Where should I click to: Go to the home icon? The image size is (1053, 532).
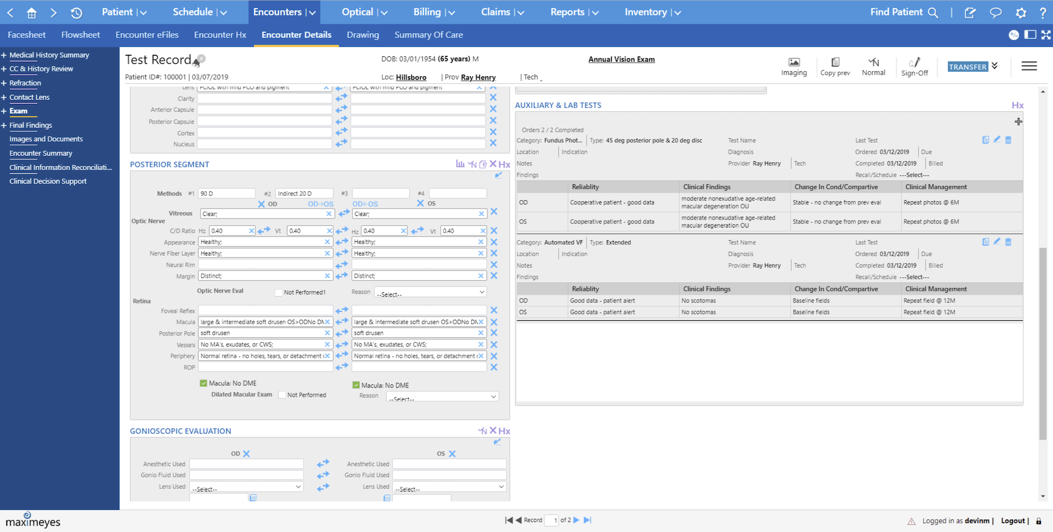[x=32, y=13]
